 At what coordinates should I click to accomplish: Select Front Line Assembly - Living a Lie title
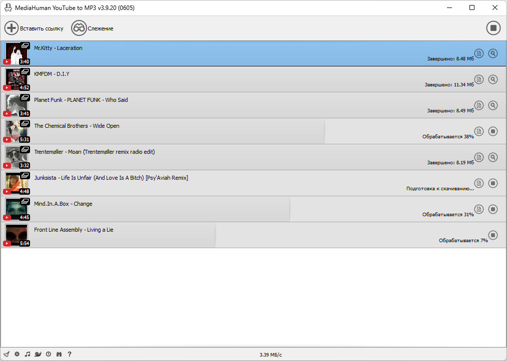click(x=74, y=230)
